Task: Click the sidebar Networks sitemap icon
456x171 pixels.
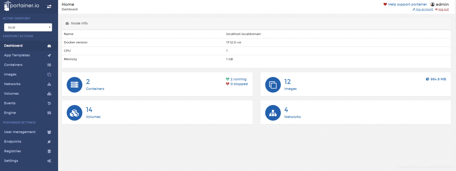Action: 49,84
